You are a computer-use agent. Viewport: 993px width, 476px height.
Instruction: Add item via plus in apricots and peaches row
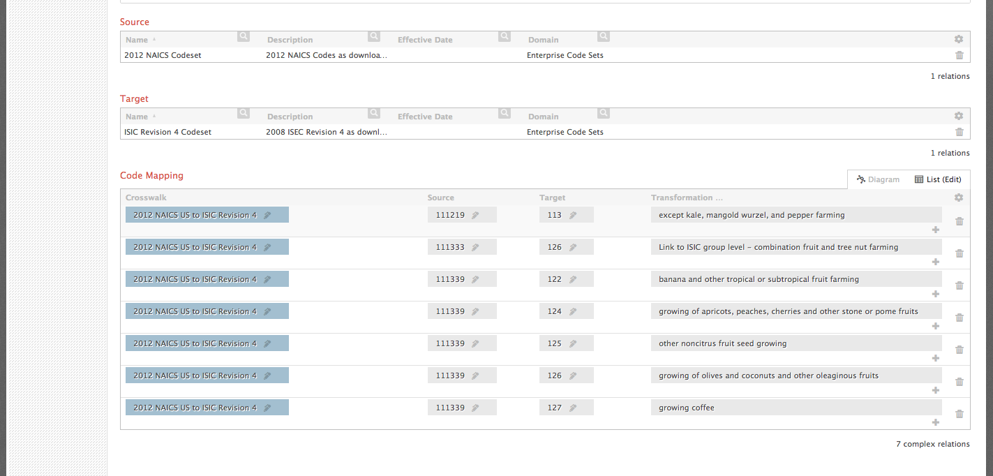(x=936, y=326)
